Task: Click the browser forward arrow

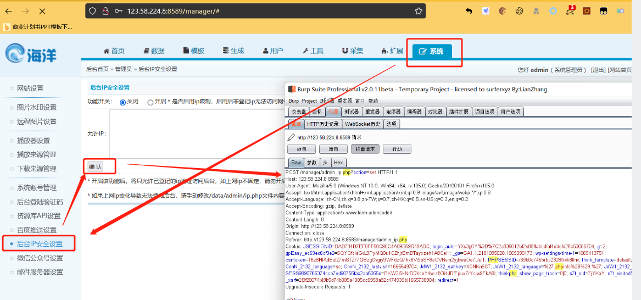Action: pyautogui.click(x=25, y=11)
